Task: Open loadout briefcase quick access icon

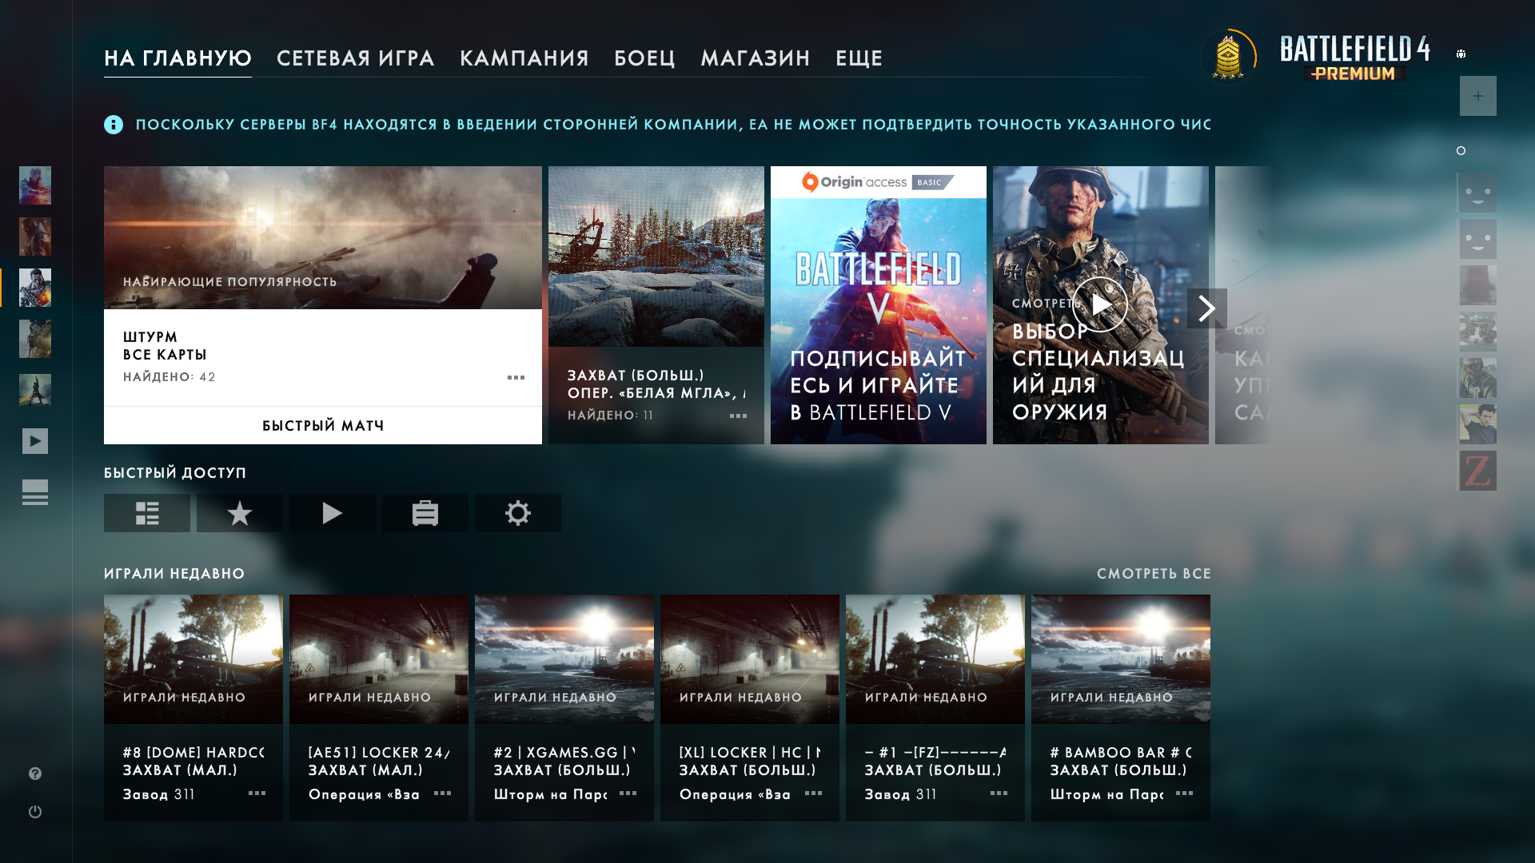Action: 425,513
